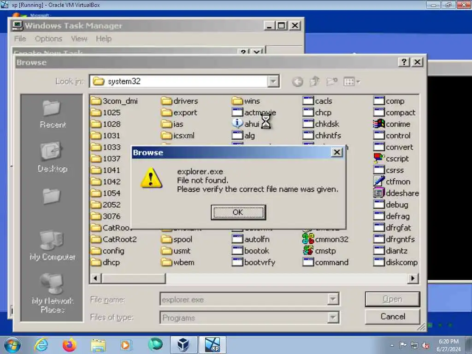Open Task Manager View menu
The width and height of the screenshot is (472, 354).
(x=79, y=39)
